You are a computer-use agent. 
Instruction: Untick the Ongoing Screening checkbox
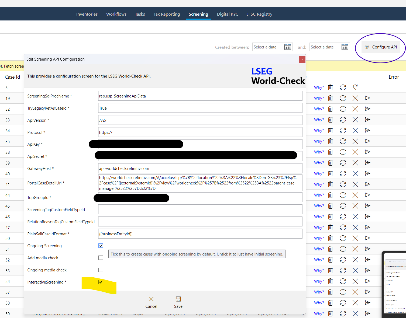(101, 246)
